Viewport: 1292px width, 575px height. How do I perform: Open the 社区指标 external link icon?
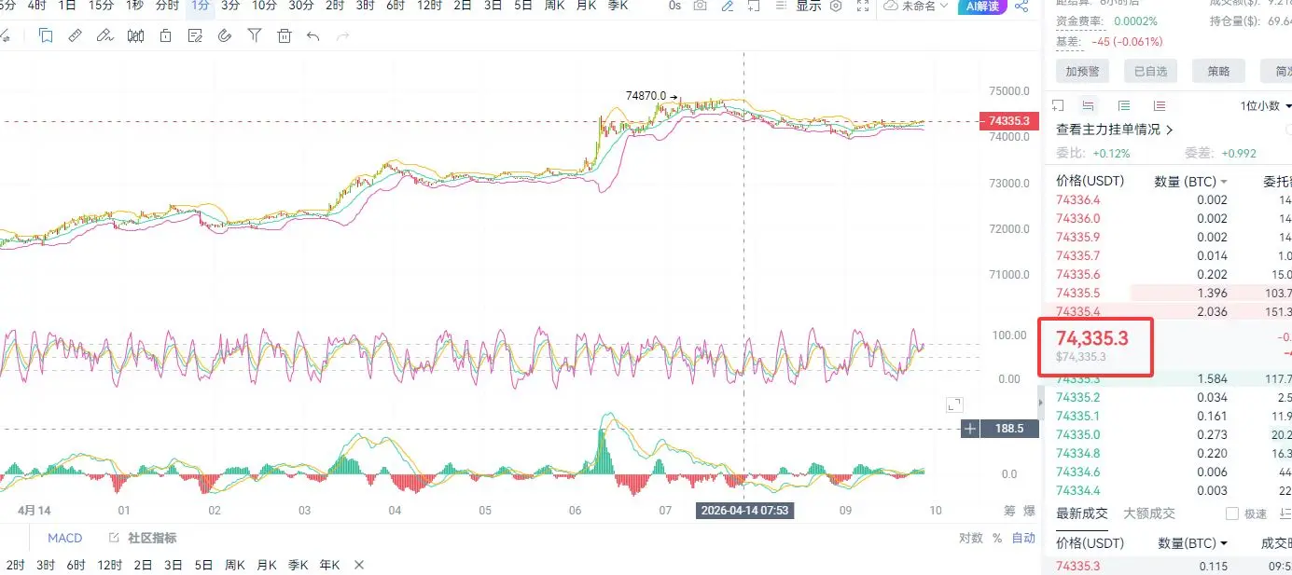tap(114, 538)
